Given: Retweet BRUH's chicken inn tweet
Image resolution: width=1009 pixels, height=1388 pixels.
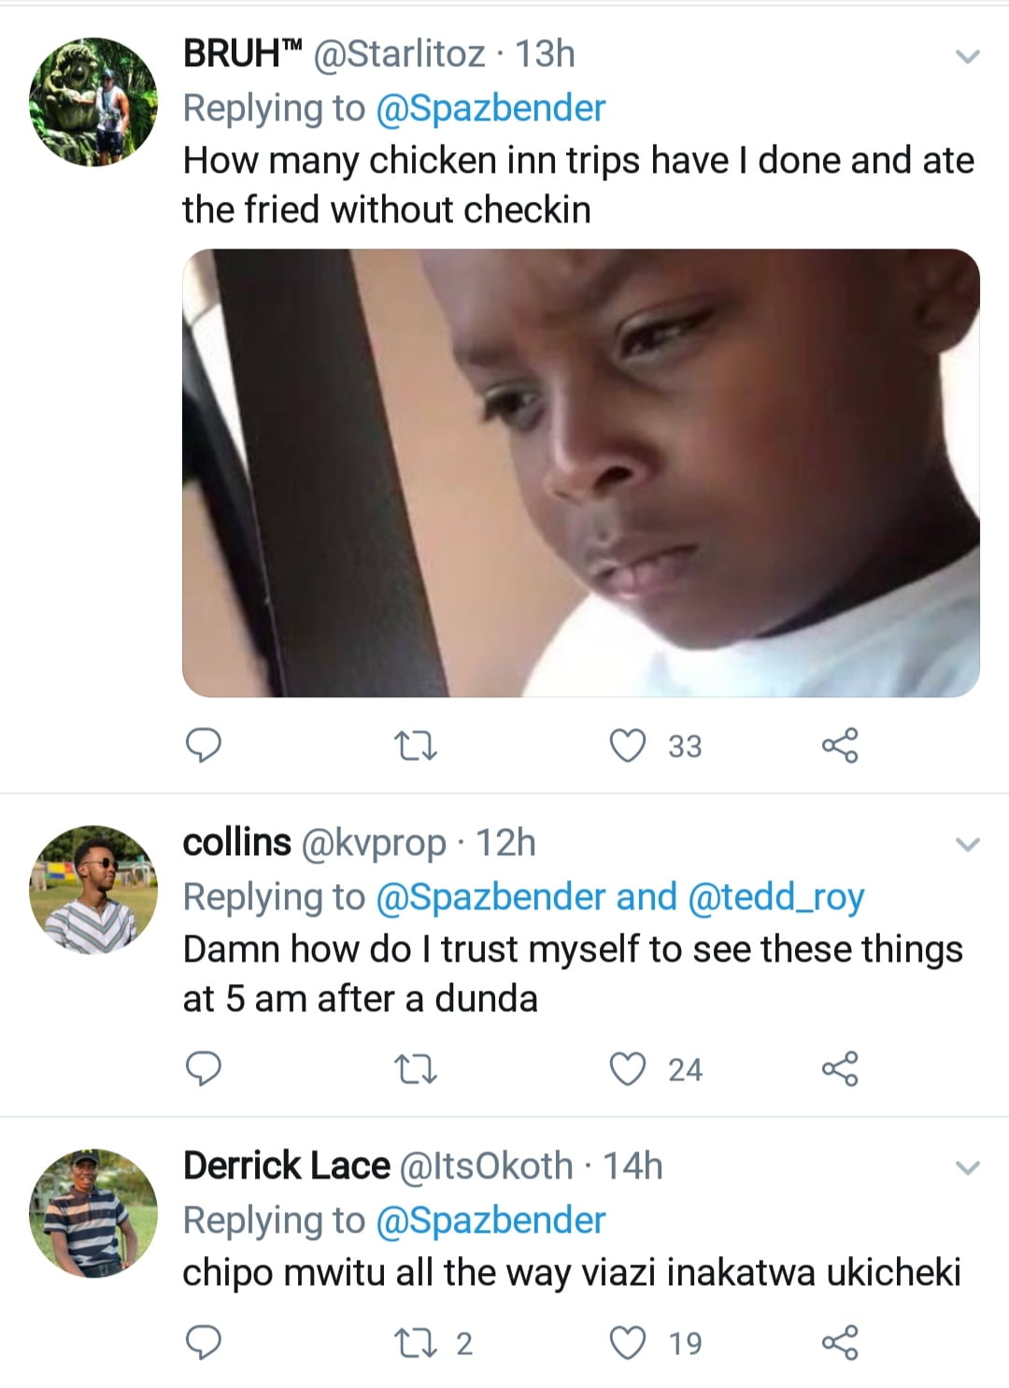Looking at the screenshot, I should coord(416,746).
